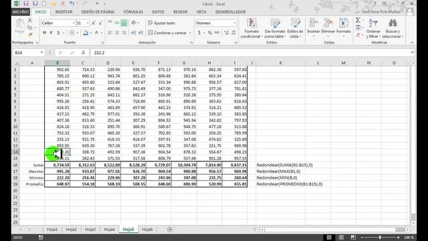Toggle Ajustar texto wrap text

click(162, 23)
